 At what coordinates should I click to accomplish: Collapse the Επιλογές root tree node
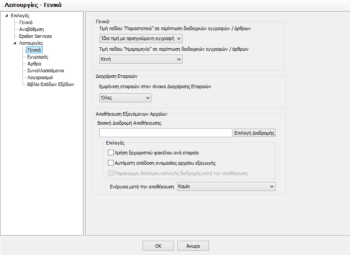click(x=6, y=15)
